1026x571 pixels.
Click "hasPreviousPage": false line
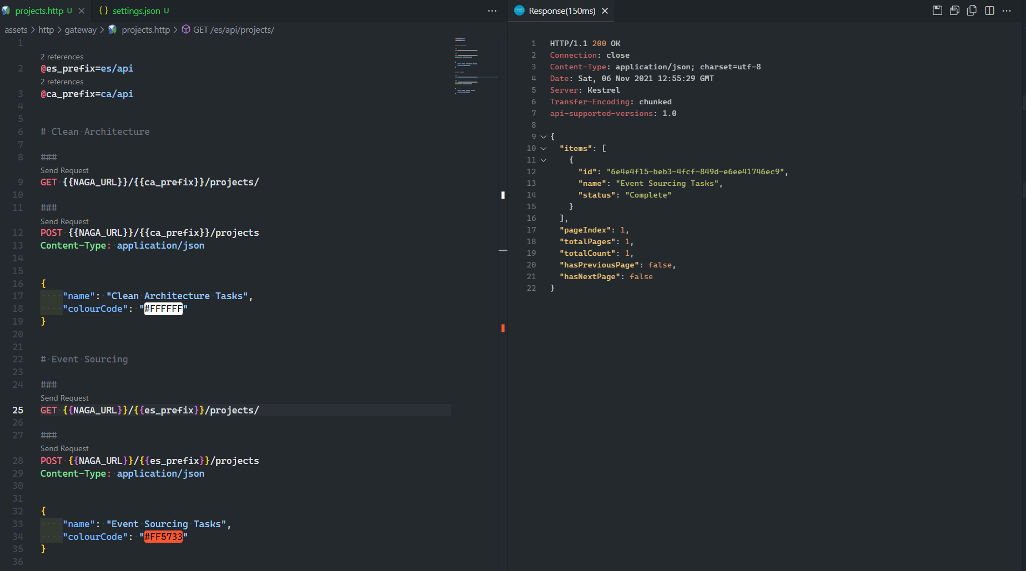click(617, 265)
